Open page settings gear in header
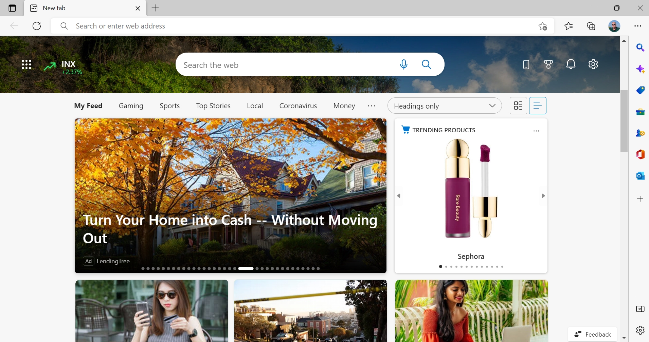This screenshot has height=342, width=649. (x=593, y=64)
